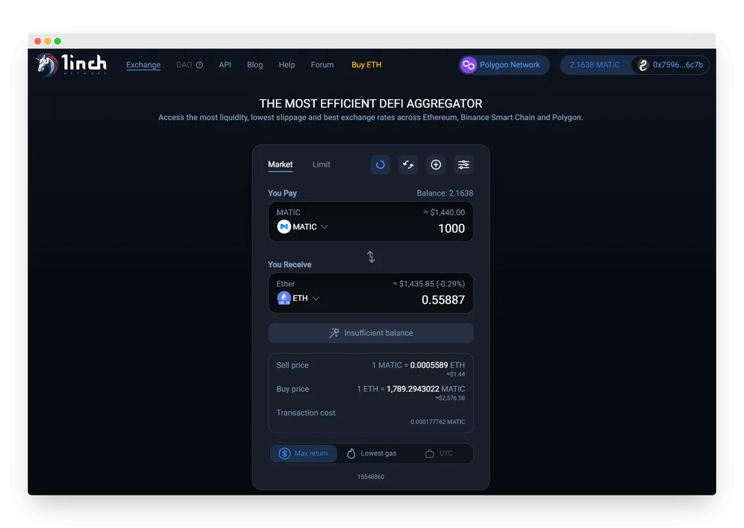The height and width of the screenshot is (528, 744).
Task: Expand the MATIC token selector chevron
Action: tap(324, 227)
